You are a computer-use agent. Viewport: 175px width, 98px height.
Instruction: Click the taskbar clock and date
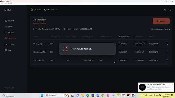click(x=167, y=95)
